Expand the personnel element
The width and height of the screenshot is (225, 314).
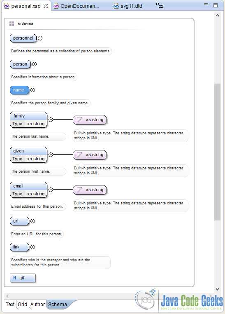coord(40,38)
